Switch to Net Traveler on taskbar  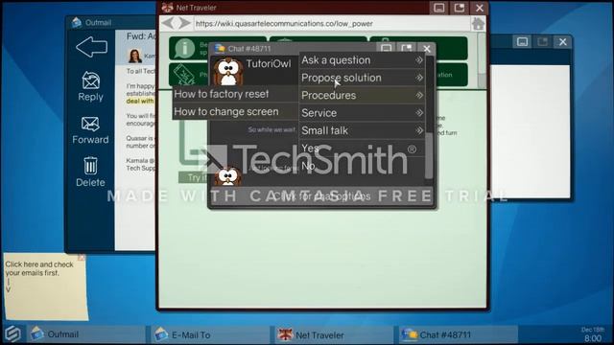tap(333, 334)
